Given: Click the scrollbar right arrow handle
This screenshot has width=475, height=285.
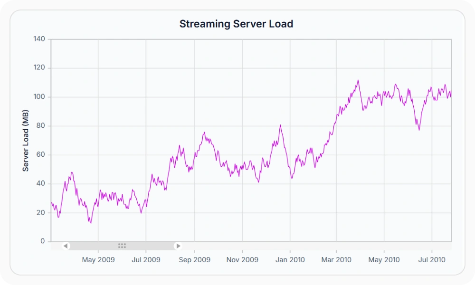Looking at the screenshot, I should coord(178,246).
